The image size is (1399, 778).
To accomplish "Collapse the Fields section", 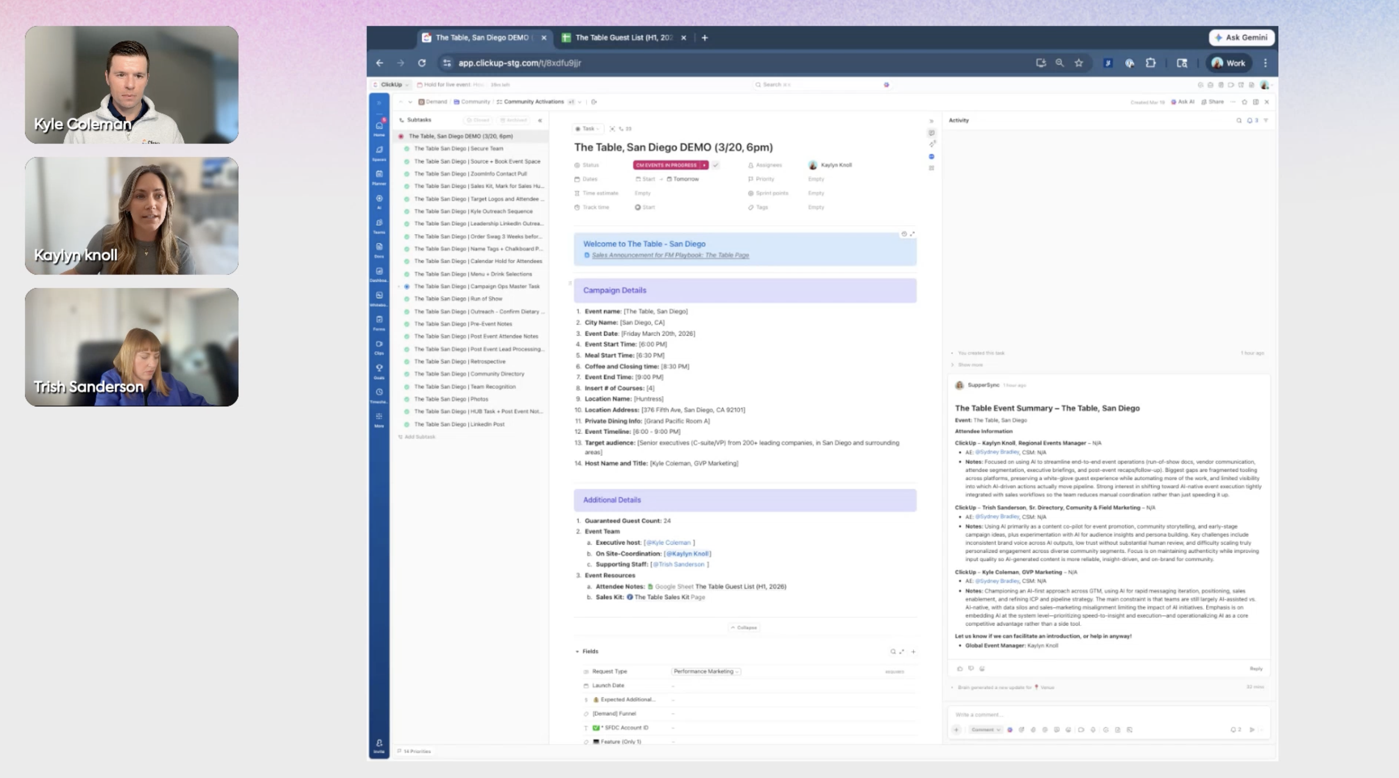I will tap(577, 652).
